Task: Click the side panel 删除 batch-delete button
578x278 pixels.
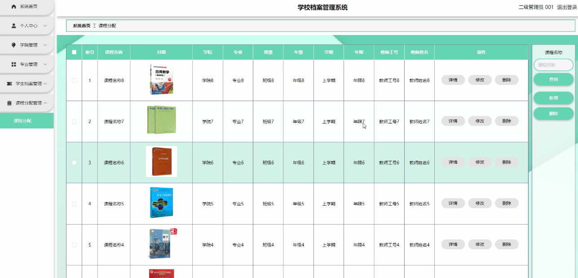Action: click(553, 114)
